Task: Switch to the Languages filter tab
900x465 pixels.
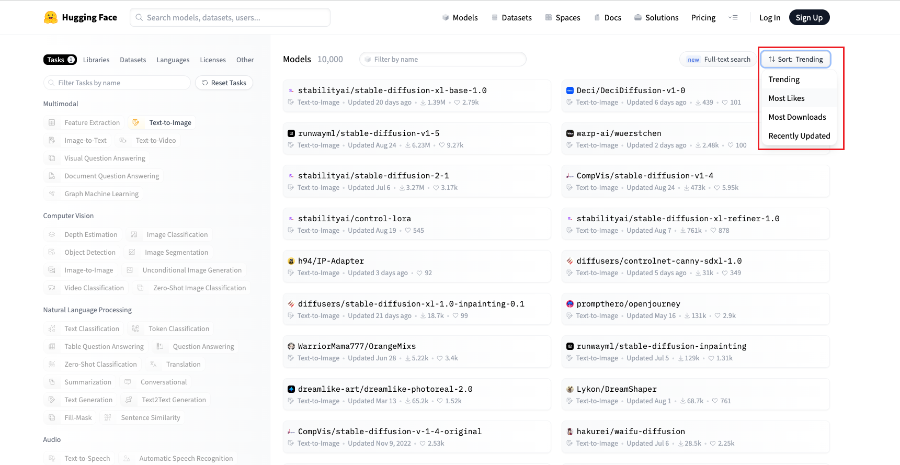Action: (x=173, y=60)
